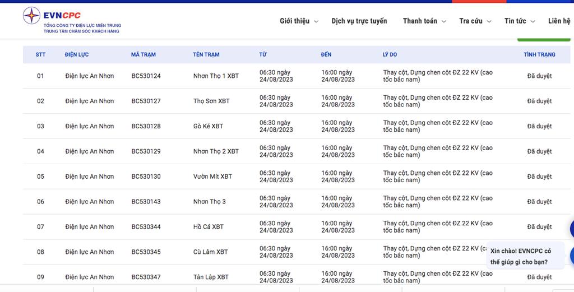Select the Gò Ké XBT row
574x292 pixels.
point(297,126)
